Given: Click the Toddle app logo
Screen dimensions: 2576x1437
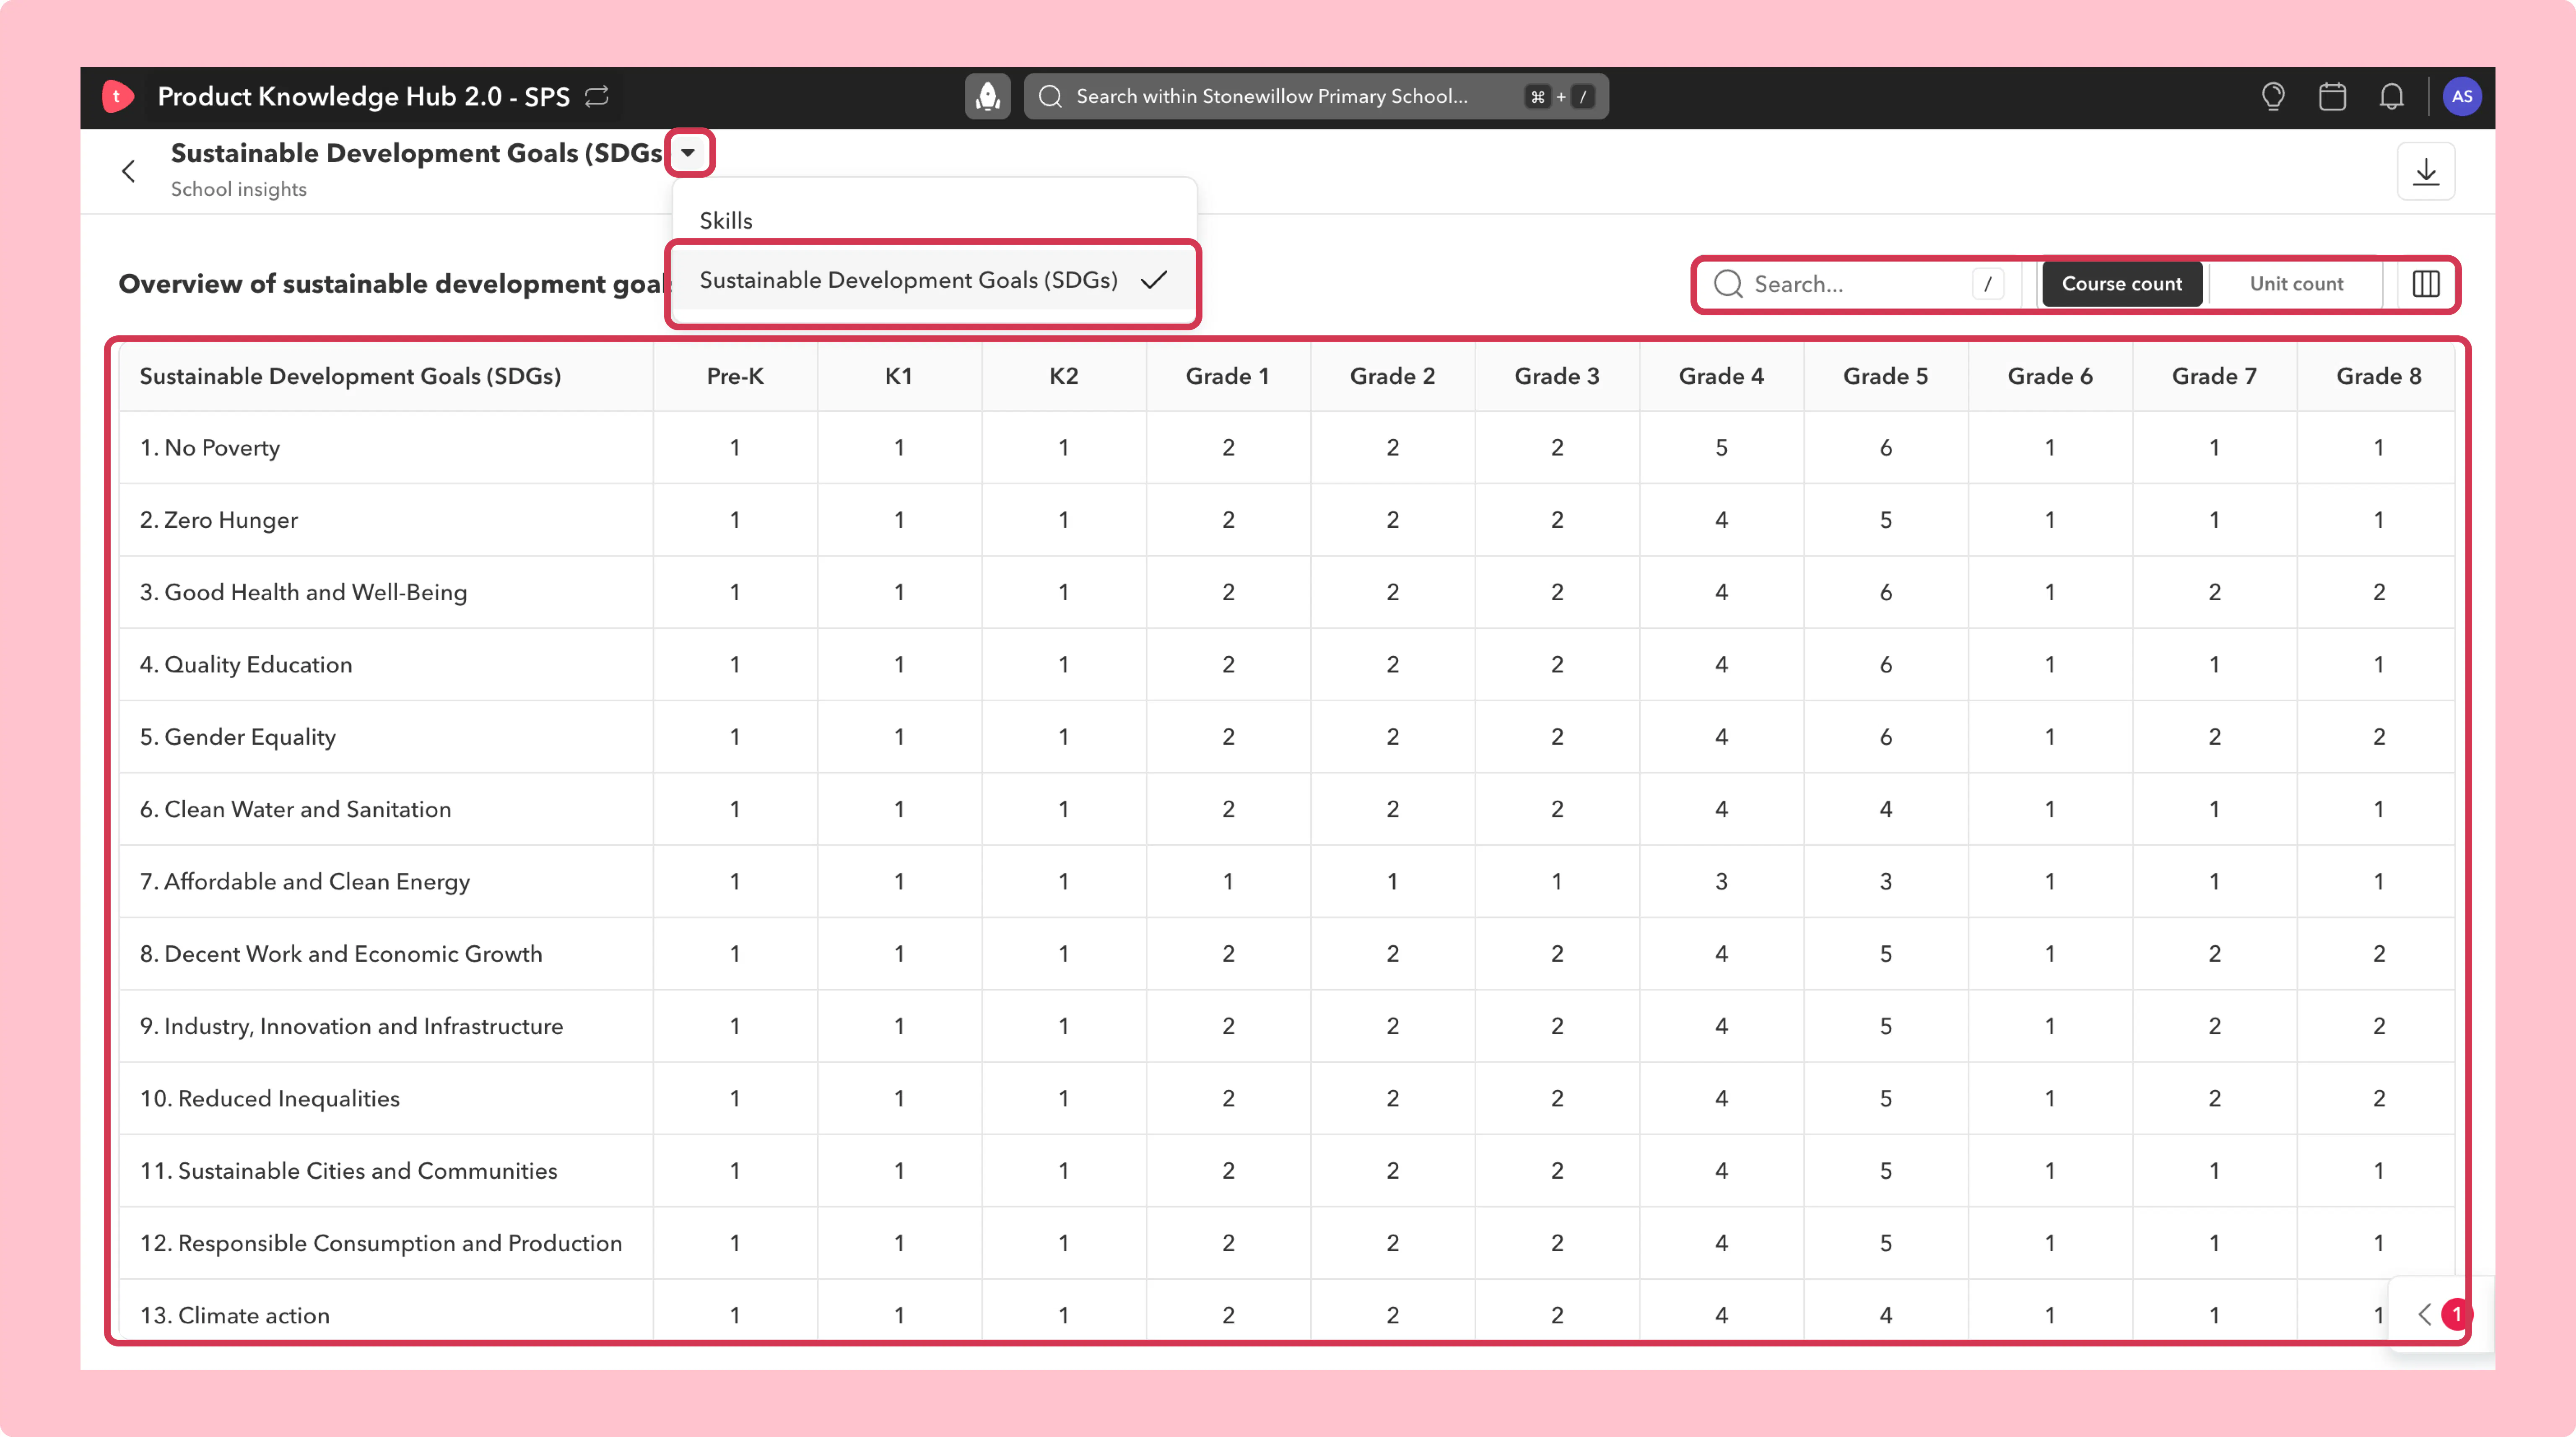Looking at the screenshot, I should 117,96.
